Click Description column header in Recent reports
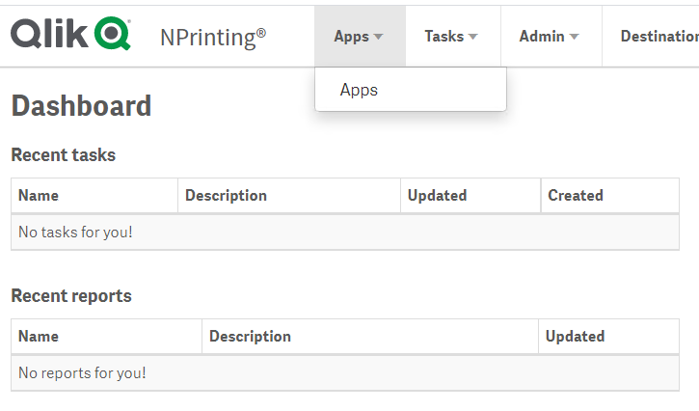Viewport: 699px width, 411px height. tap(370, 337)
